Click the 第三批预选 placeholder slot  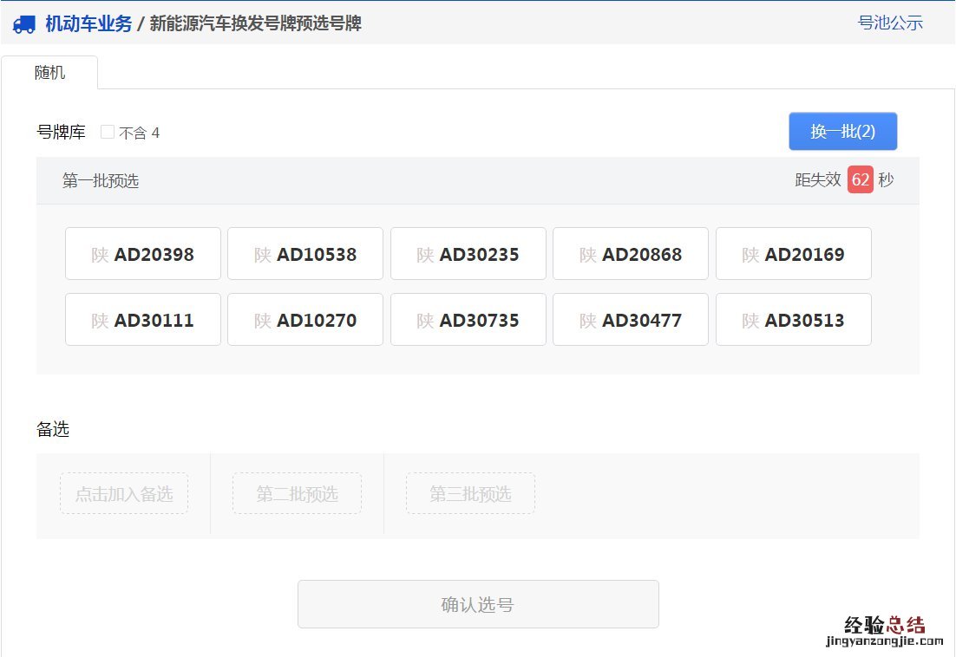point(469,494)
